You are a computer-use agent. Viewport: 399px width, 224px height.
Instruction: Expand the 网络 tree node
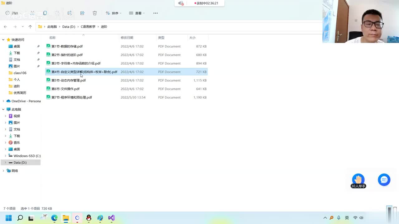click(3, 171)
